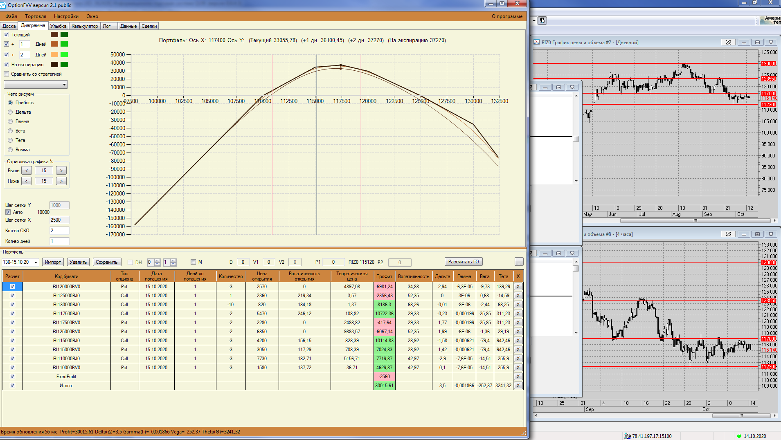Open the dropdown arrow beside the portrait icon
Screen dimensions: 781x440
(x=534, y=20)
